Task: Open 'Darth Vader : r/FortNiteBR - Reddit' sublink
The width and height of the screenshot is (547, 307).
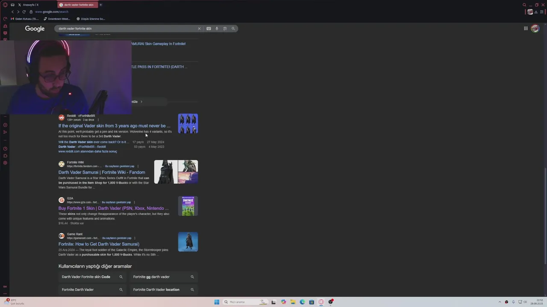Action: click(82, 147)
